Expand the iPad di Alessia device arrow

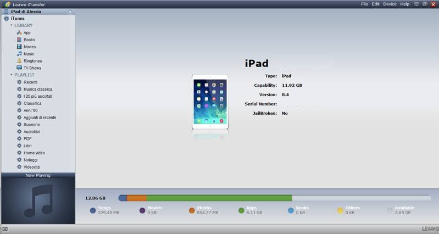point(70,12)
